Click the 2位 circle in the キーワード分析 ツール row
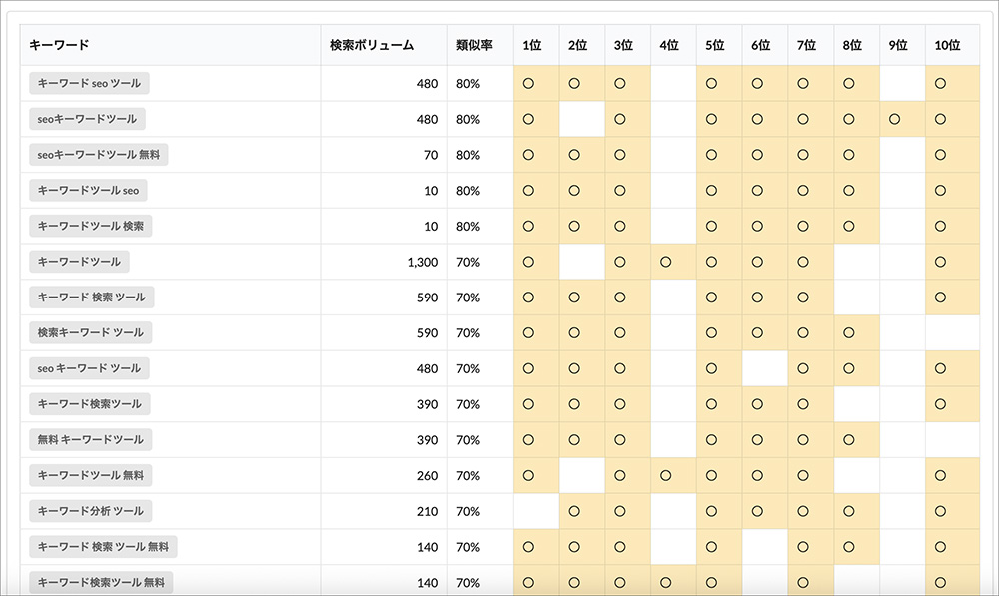Screen dimensions: 999x596 574,511
